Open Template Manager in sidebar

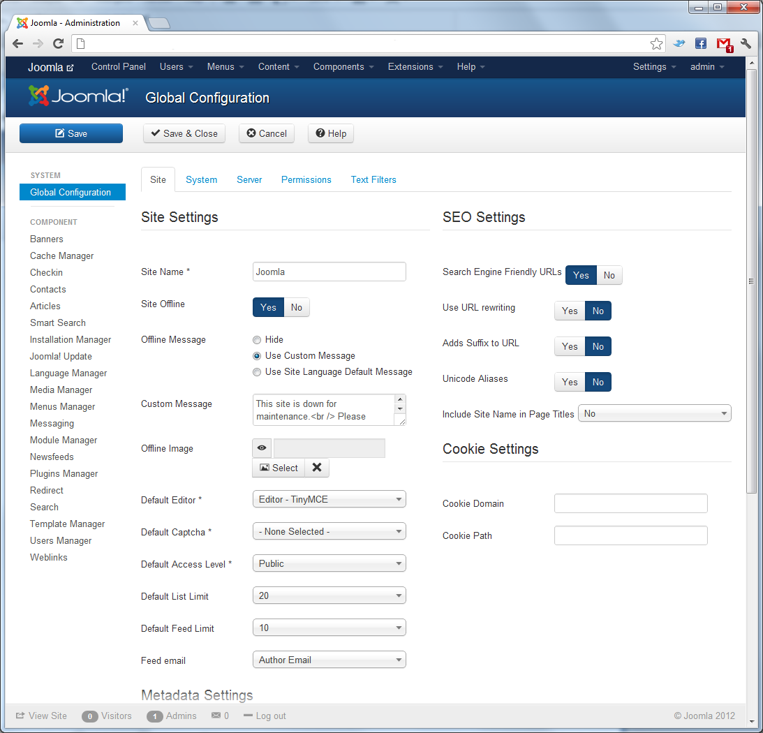[67, 524]
